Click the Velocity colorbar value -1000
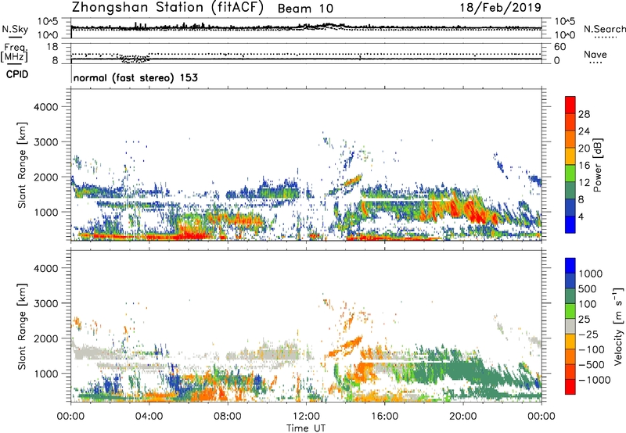This screenshot has width=626, height=433. (x=595, y=380)
